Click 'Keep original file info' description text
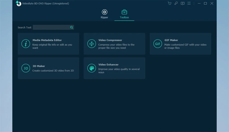The image size is (229, 132). (52, 46)
